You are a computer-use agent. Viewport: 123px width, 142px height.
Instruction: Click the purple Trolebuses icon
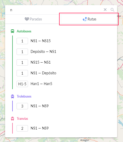[x=12, y=96]
